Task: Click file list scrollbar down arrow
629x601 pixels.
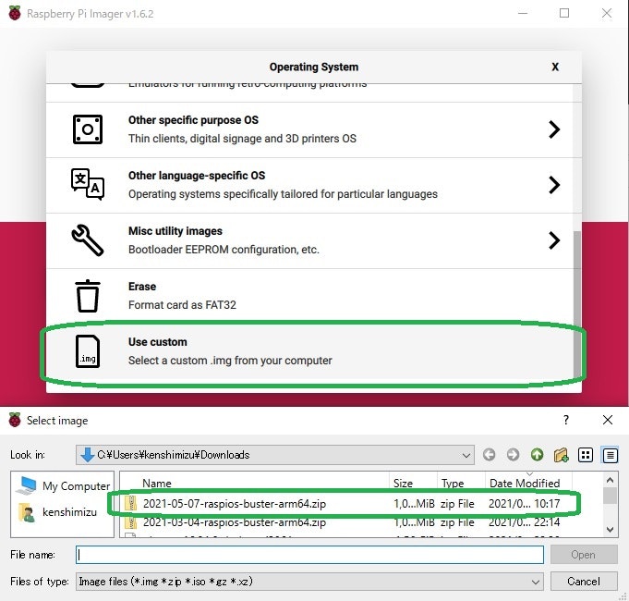Action: pyautogui.click(x=610, y=530)
